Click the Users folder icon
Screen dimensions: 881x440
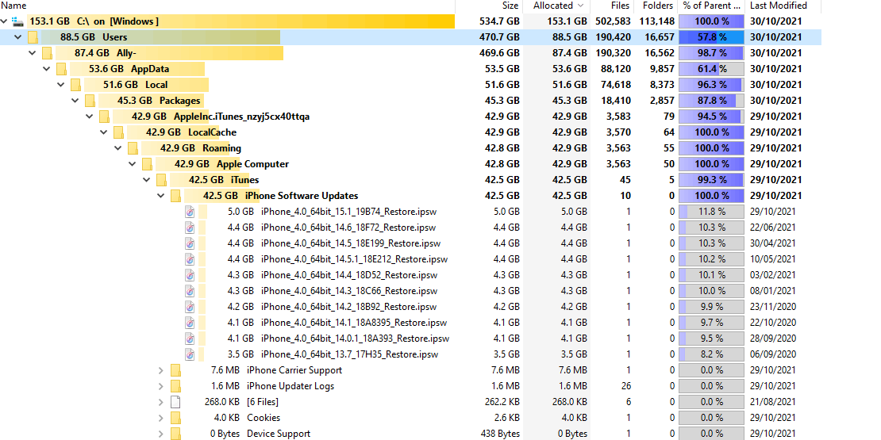(33, 37)
